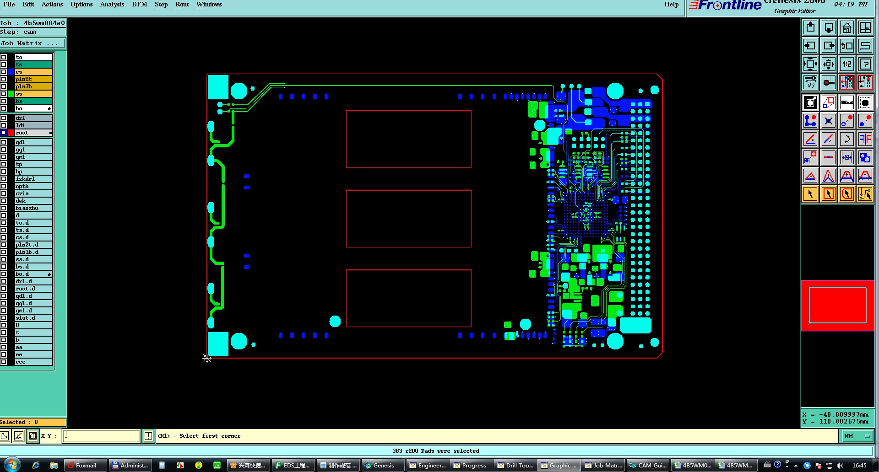879x472 pixels.
Task: Open the wrench and palette settings icon
Action: click(x=810, y=82)
